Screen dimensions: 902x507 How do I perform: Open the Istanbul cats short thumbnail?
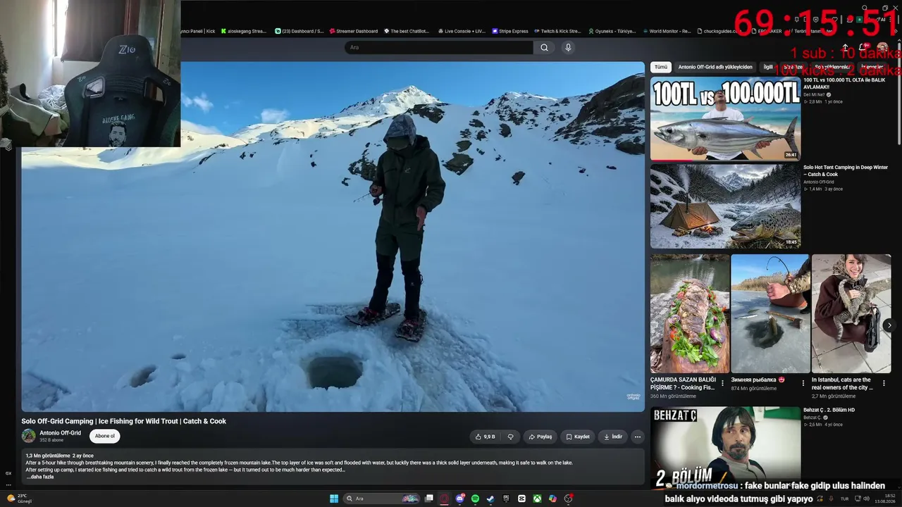pyautogui.click(x=851, y=313)
